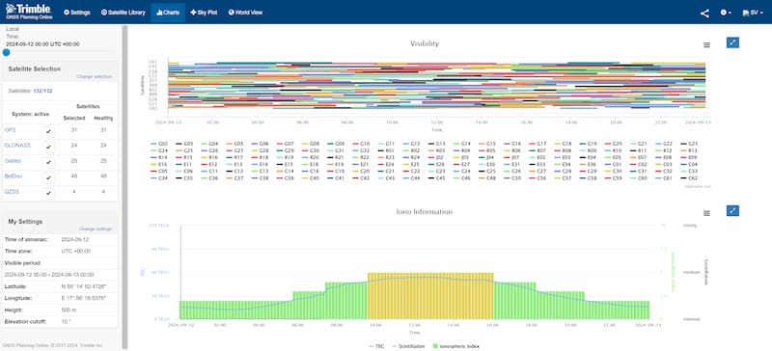The height and width of the screenshot is (351, 772).
Task: Toggle the GLONASS system active checkbox
Action: [48, 147]
